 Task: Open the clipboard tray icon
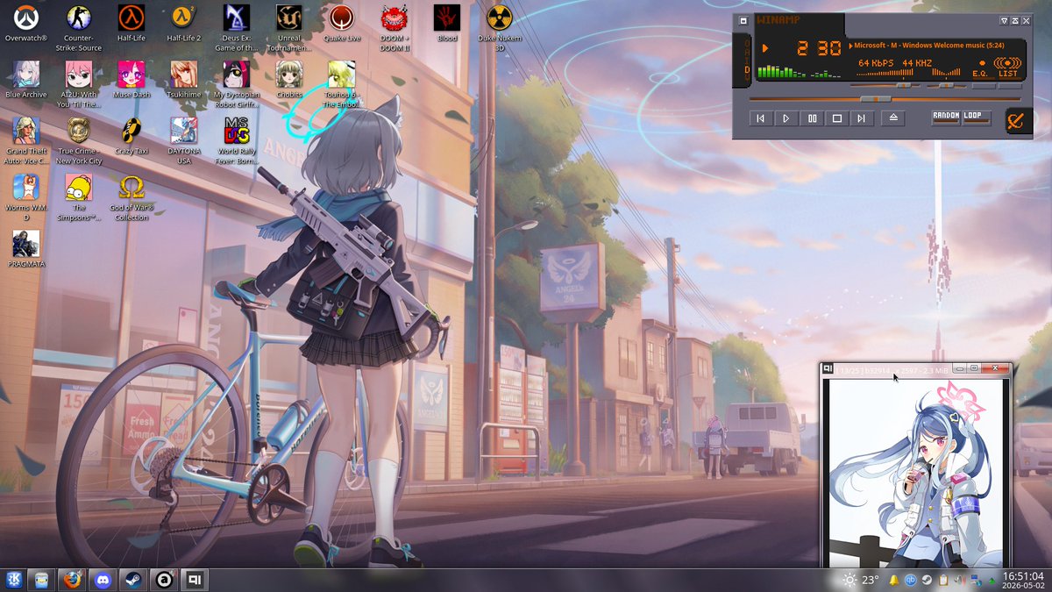tap(942, 580)
